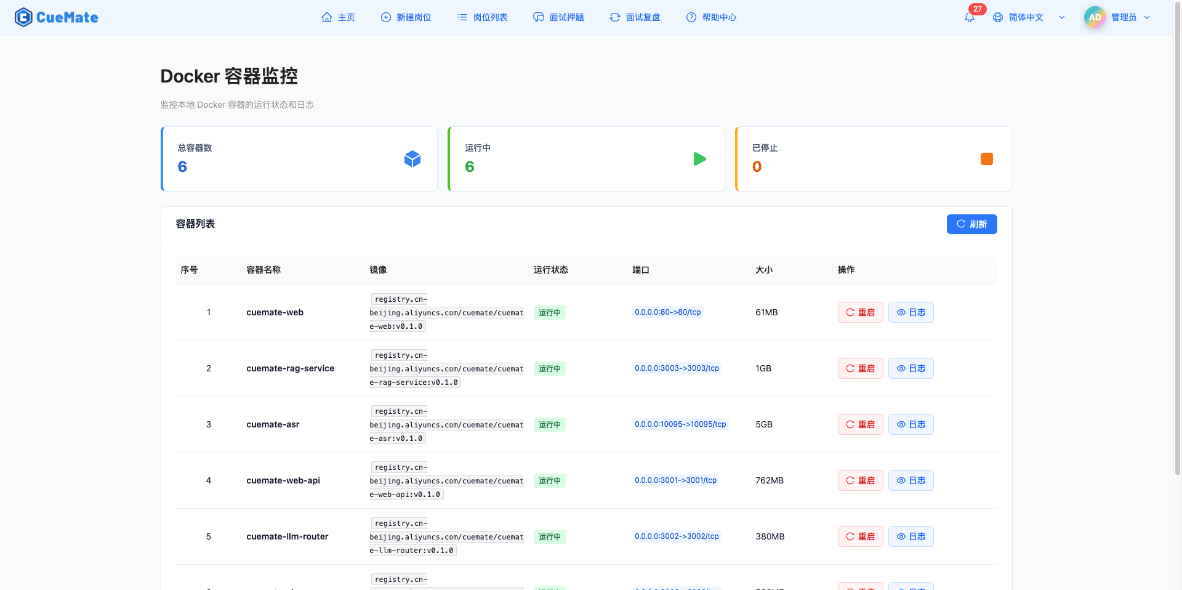
Task: Click the green play running icon
Action: (x=699, y=159)
